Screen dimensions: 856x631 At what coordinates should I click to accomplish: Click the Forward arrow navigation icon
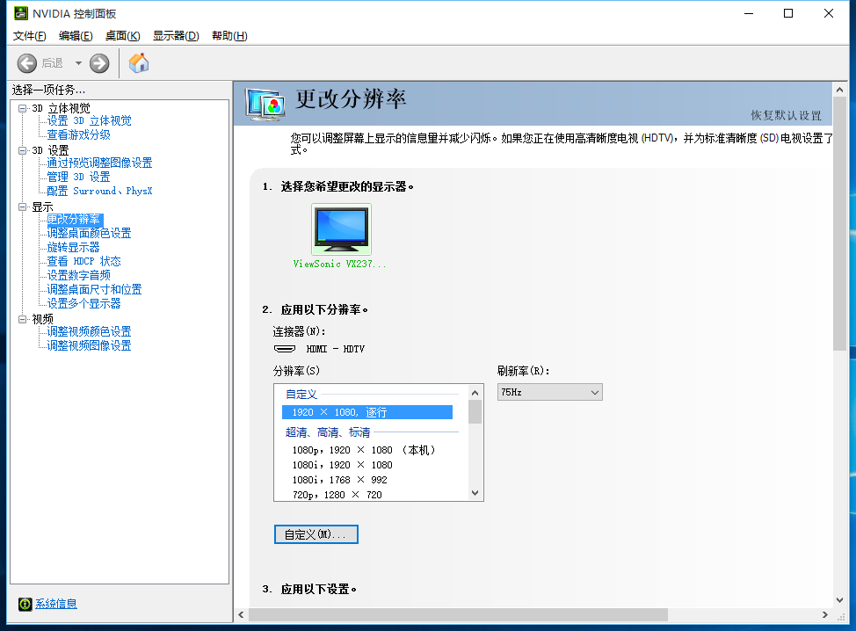[99, 63]
